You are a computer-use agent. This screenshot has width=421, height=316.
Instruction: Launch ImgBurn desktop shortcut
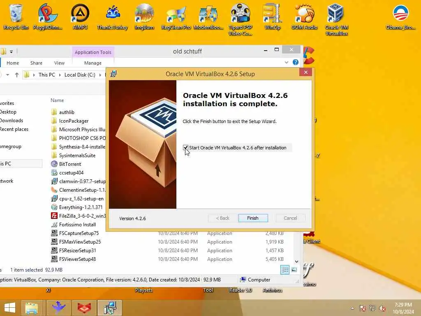point(144,16)
